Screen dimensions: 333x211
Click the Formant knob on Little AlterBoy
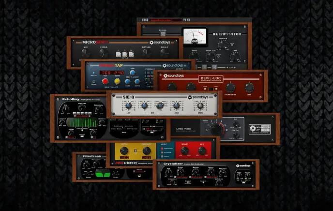[147, 151]
